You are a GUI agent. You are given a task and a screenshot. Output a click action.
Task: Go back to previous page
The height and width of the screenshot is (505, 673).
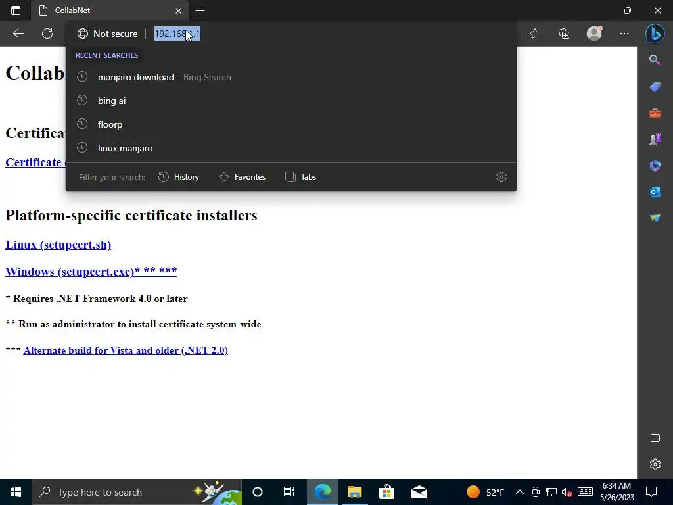click(18, 34)
